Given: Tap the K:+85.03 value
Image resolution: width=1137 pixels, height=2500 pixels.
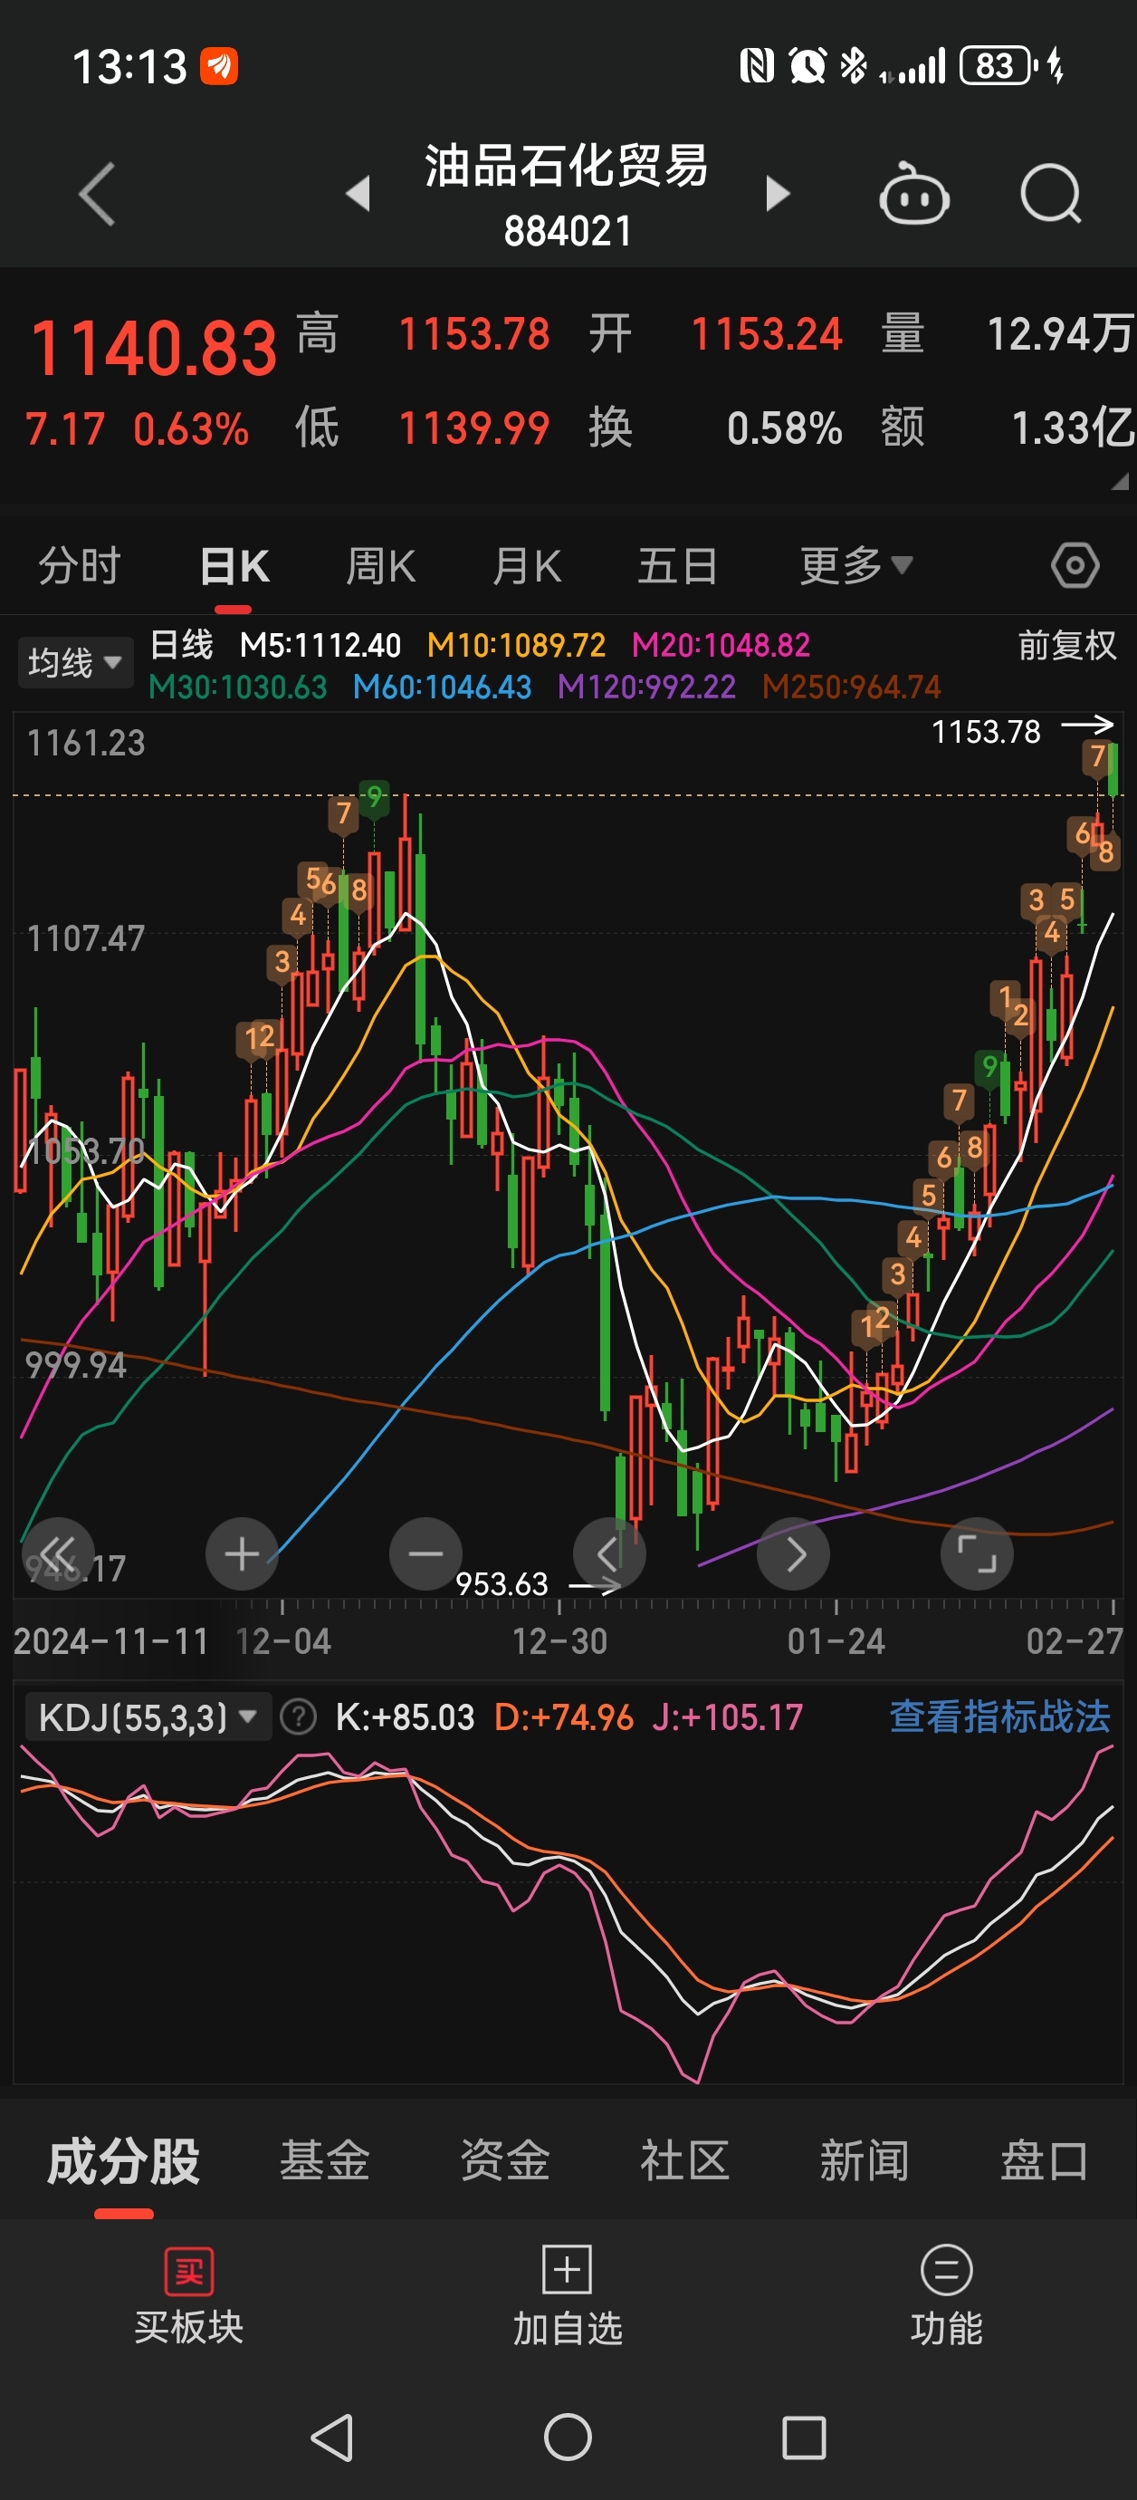Looking at the screenshot, I should (406, 1717).
